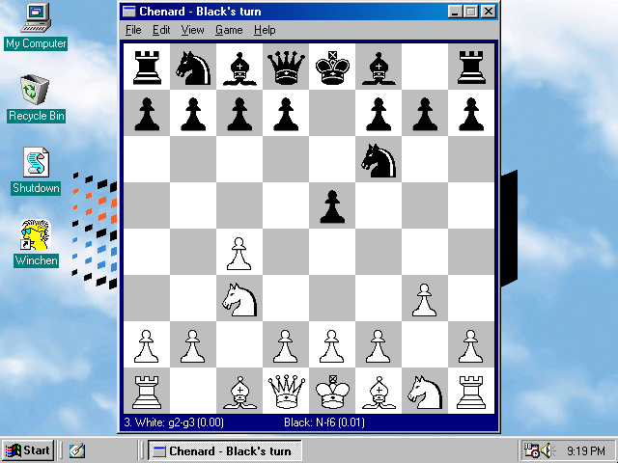Open the Game menu
Screen dimensions: 618x463
[229, 30]
